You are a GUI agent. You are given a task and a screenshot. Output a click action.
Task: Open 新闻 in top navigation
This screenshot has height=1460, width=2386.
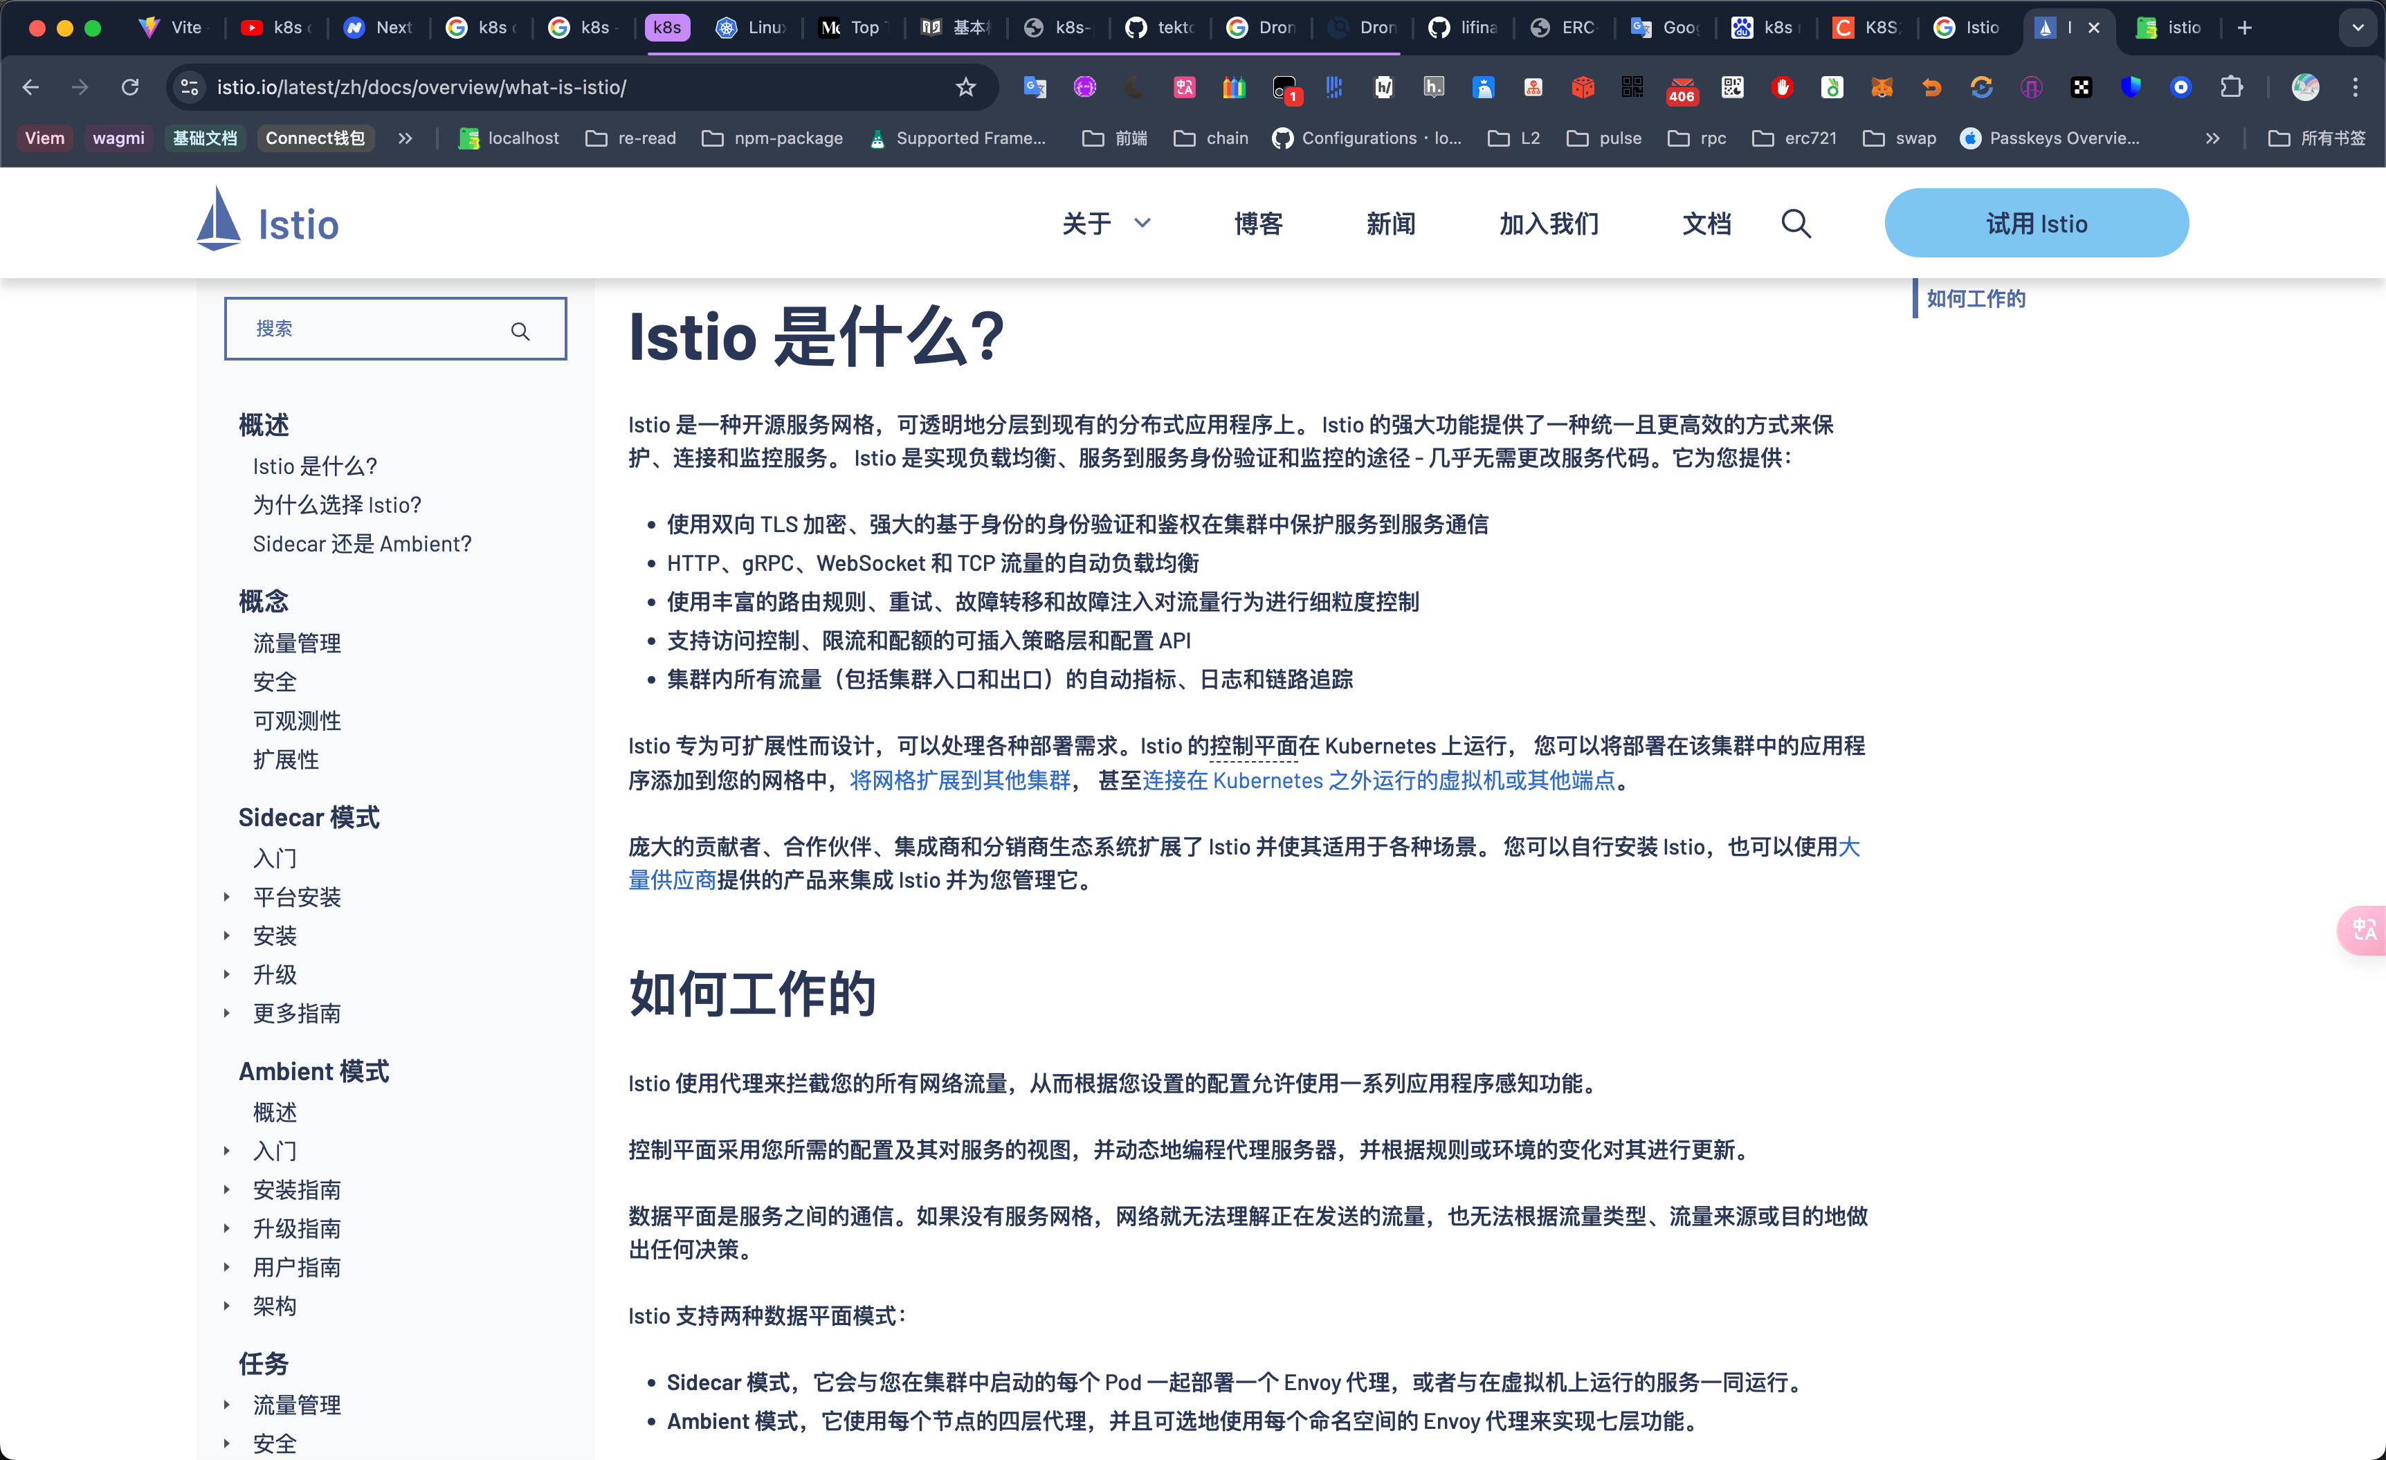(1390, 223)
